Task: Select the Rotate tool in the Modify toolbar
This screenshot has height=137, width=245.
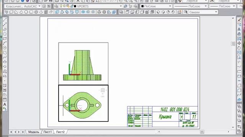Action: [x=239, y=48]
